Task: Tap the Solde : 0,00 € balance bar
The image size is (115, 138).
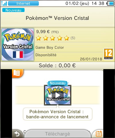Action: point(57,65)
